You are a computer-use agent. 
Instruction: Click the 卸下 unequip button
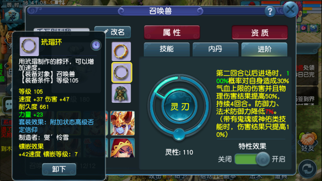tap(59, 169)
